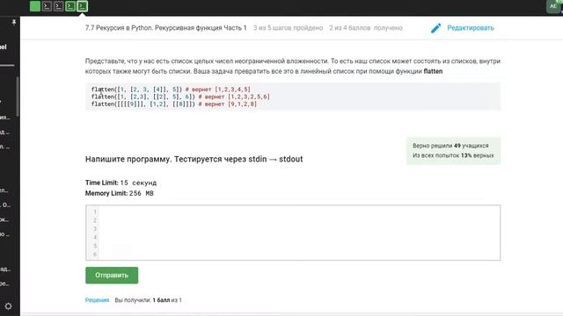Screen dimensions: 563x316
Task: Submit solution with the Отправить button
Action: pyautogui.click(x=112, y=275)
